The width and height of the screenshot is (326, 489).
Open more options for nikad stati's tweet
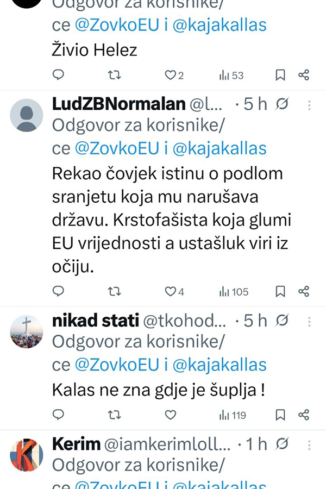(x=309, y=321)
